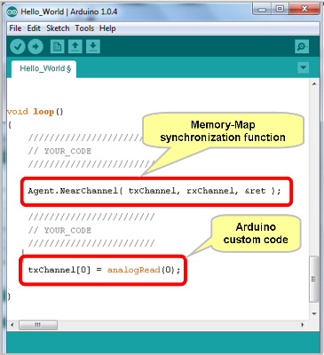
Task: Click the Agent.NearChannel code line
Action: point(154,191)
